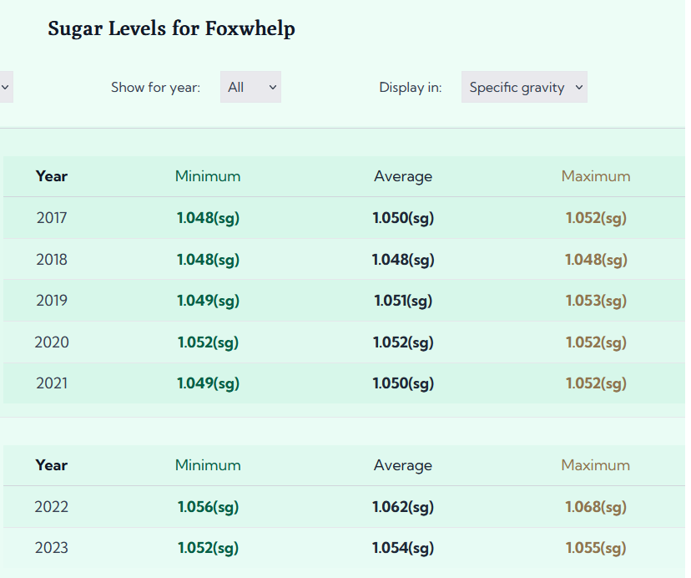691x578 pixels.
Task: Select the 2017 maximum 1.052(sg) value
Action: pos(596,218)
